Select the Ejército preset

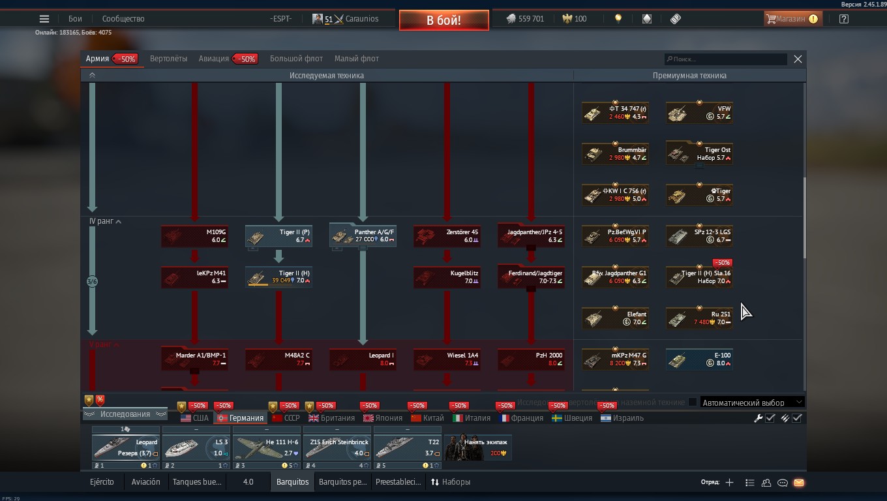coord(102,482)
